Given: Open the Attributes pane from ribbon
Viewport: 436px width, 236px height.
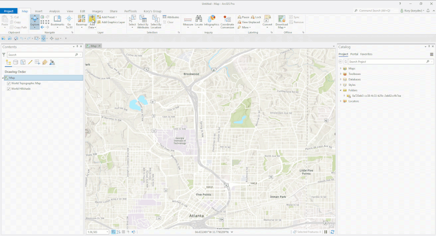Looking at the screenshot, I should pyautogui.click(x=171, y=17).
